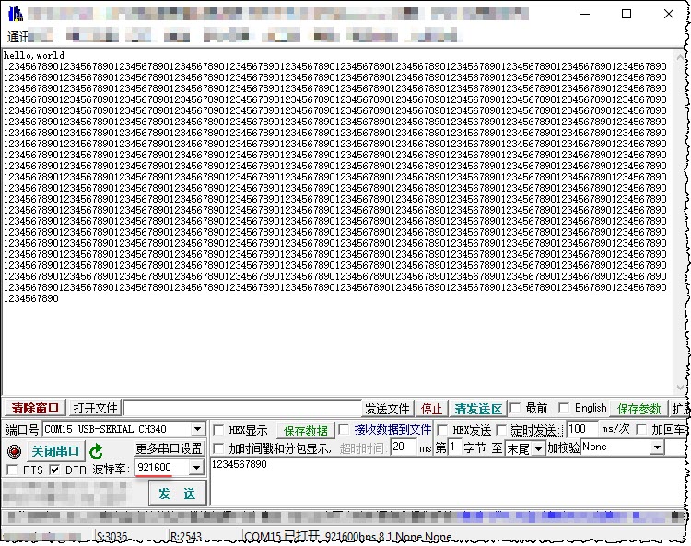Toggle the RTS checkbox
Screen dimensions: 691x546
[x=12, y=470]
